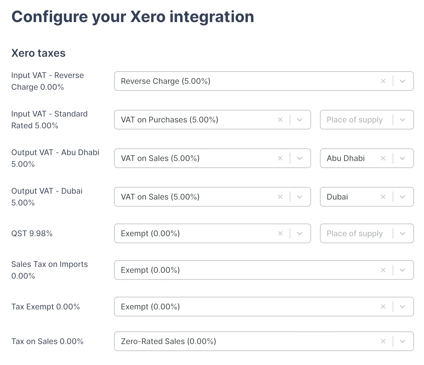424x365 pixels.
Task: Clear VAT on Sales for Abu Dhabi row
Action: click(280, 158)
